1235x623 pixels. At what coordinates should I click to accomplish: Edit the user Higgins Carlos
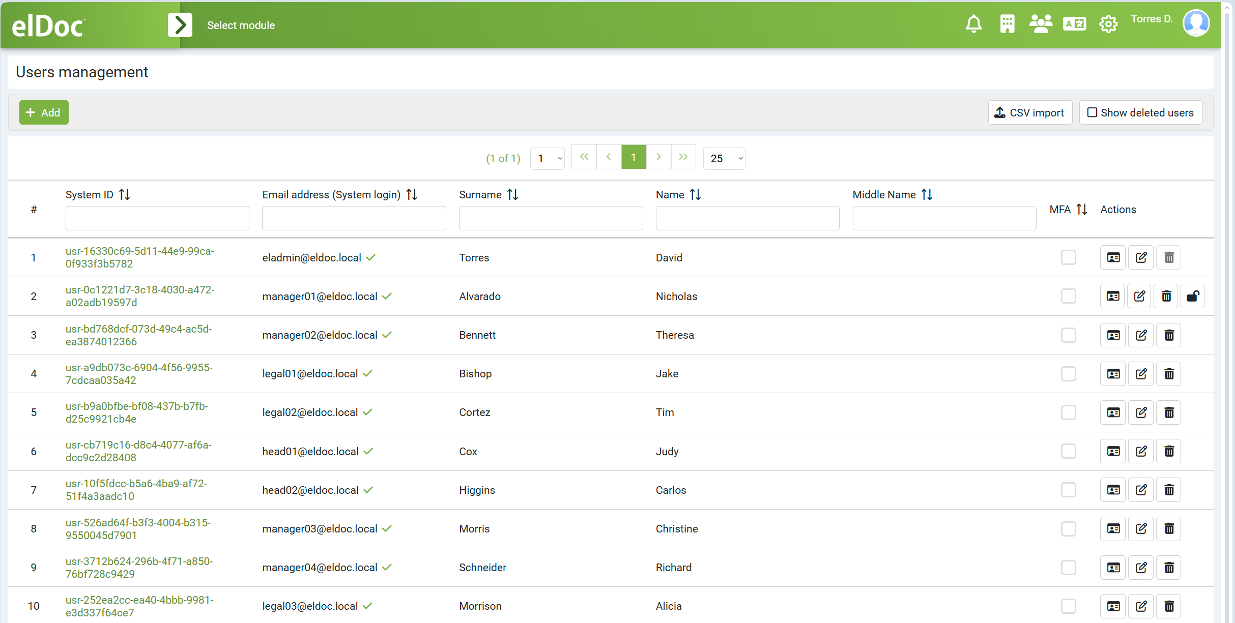point(1141,490)
